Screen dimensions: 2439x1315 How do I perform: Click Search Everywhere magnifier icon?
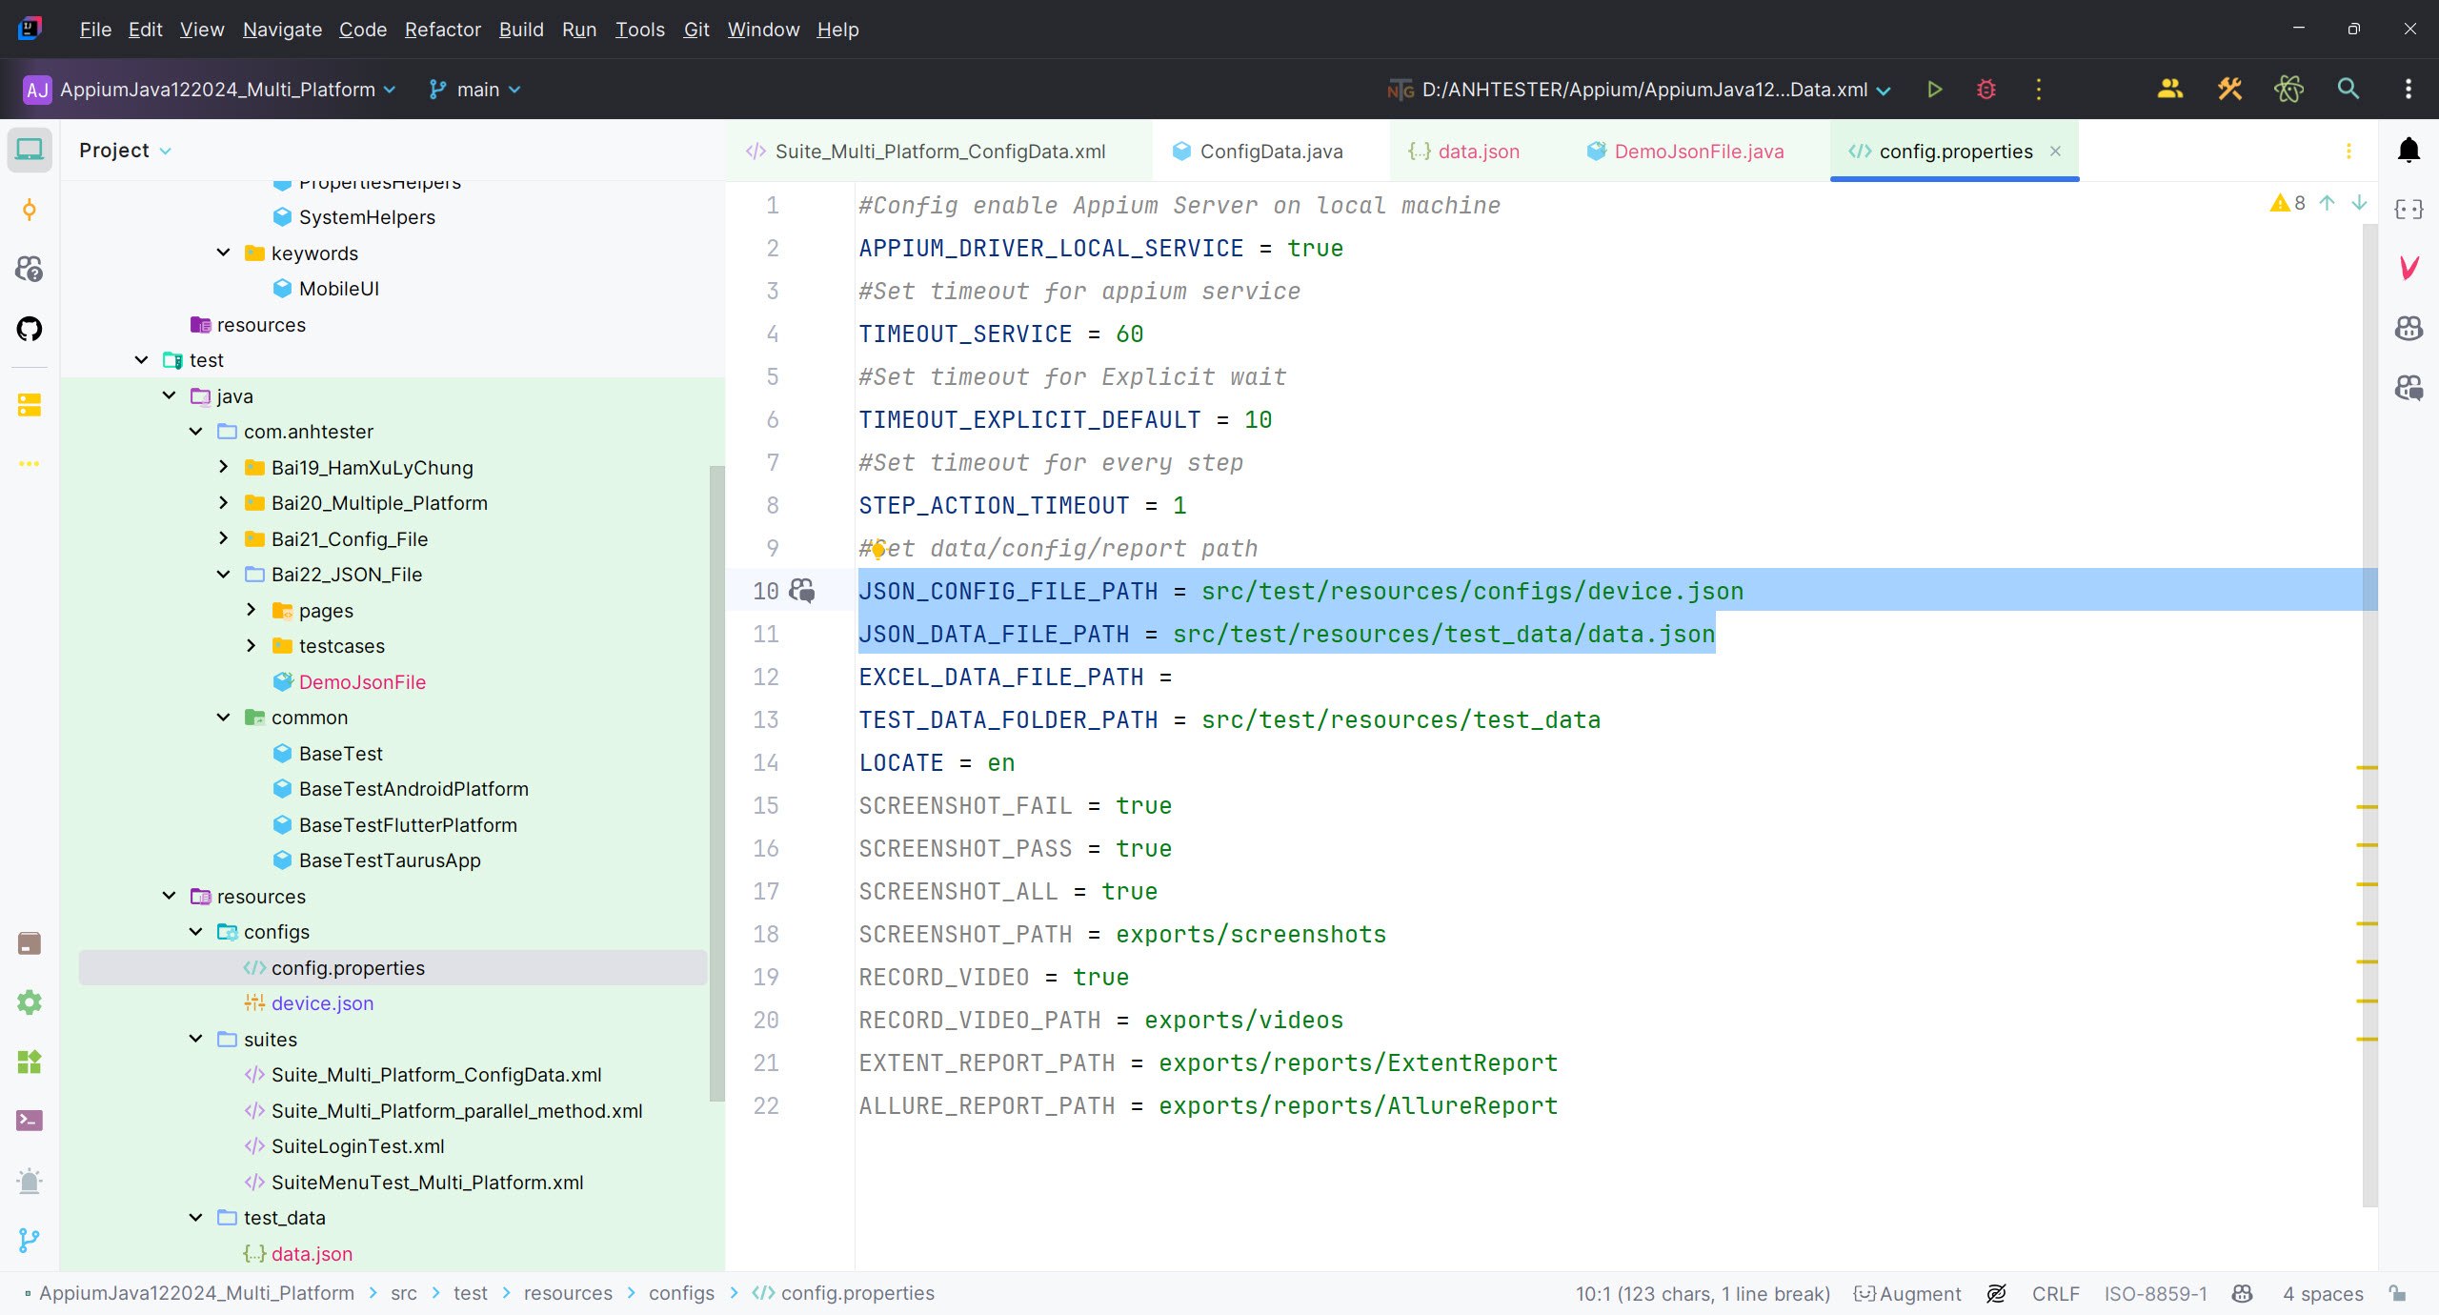tap(2348, 90)
